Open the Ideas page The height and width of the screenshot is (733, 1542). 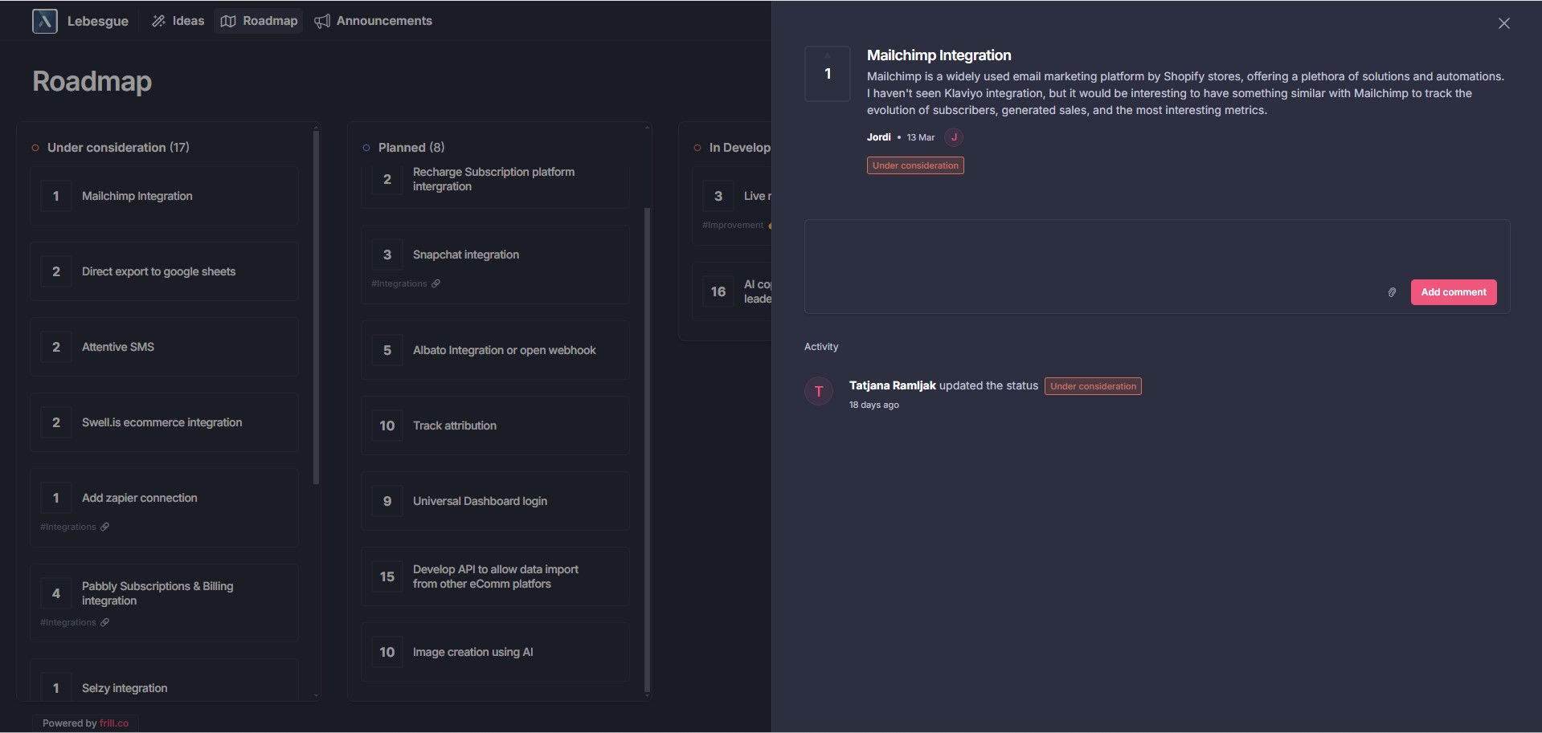pos(178,21)
